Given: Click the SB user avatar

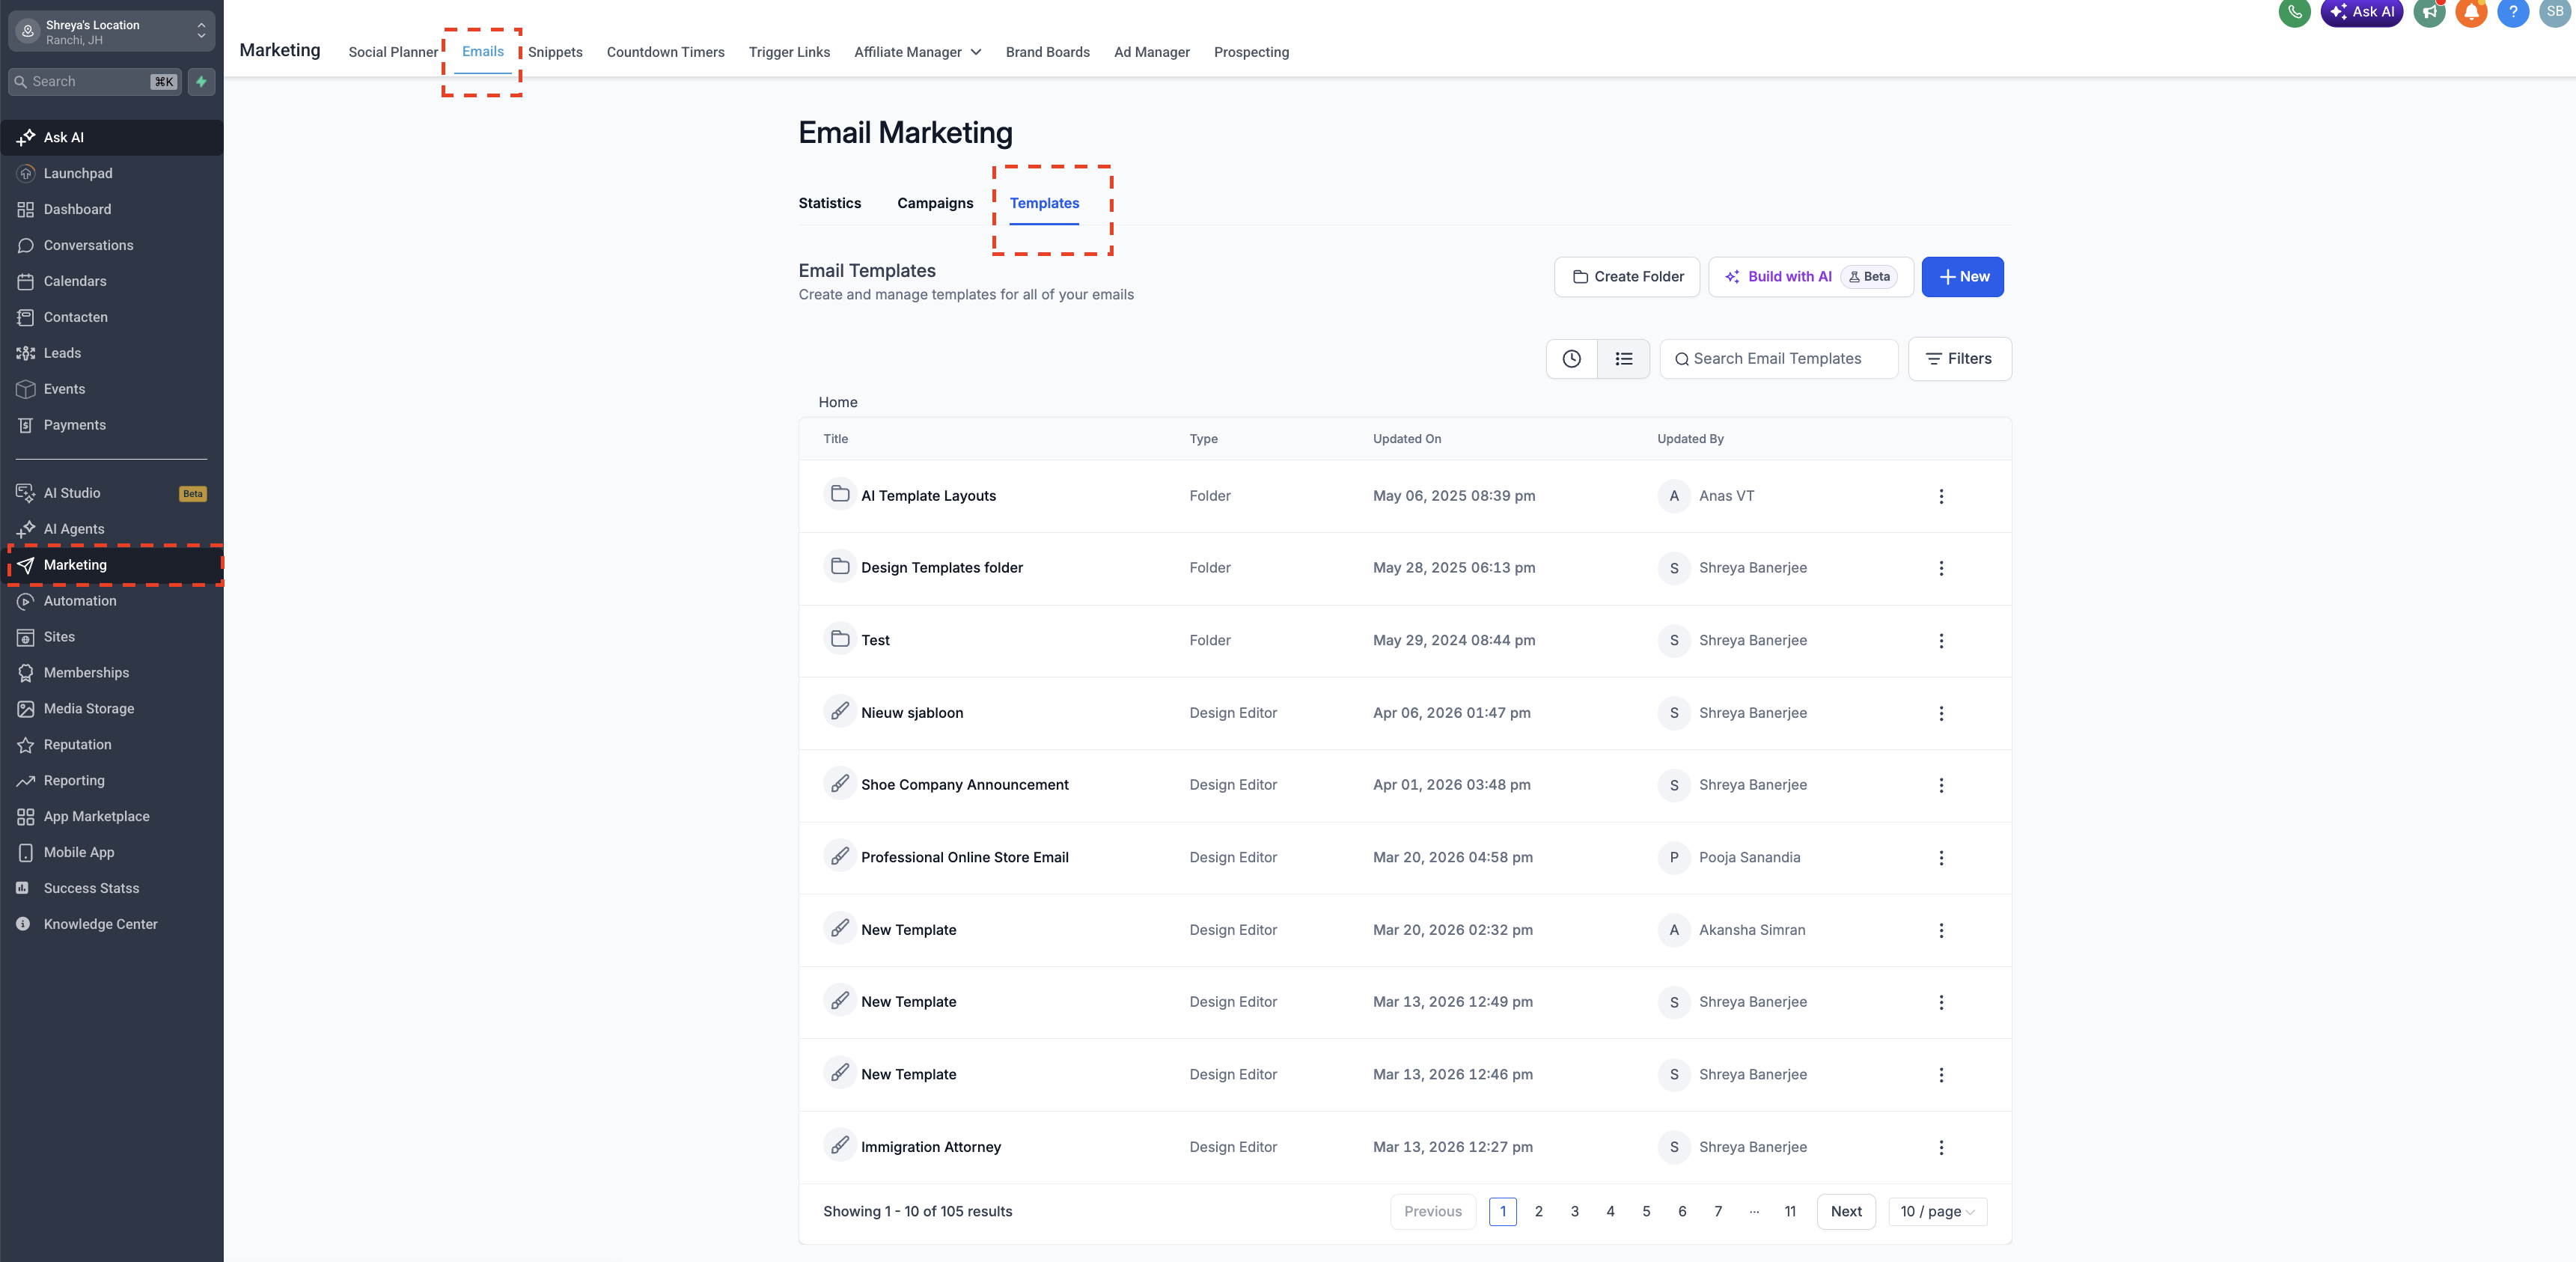Looking at the screenshot, I should coord(2554,12).
